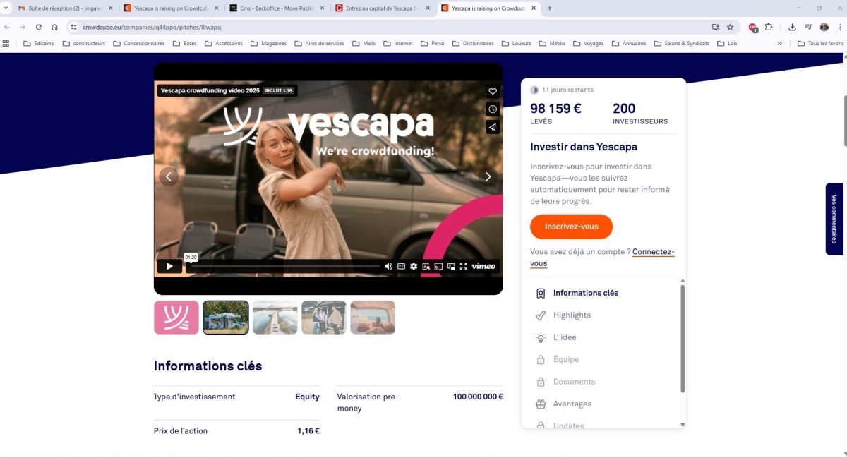Toggle closed captions on the video

401,266
